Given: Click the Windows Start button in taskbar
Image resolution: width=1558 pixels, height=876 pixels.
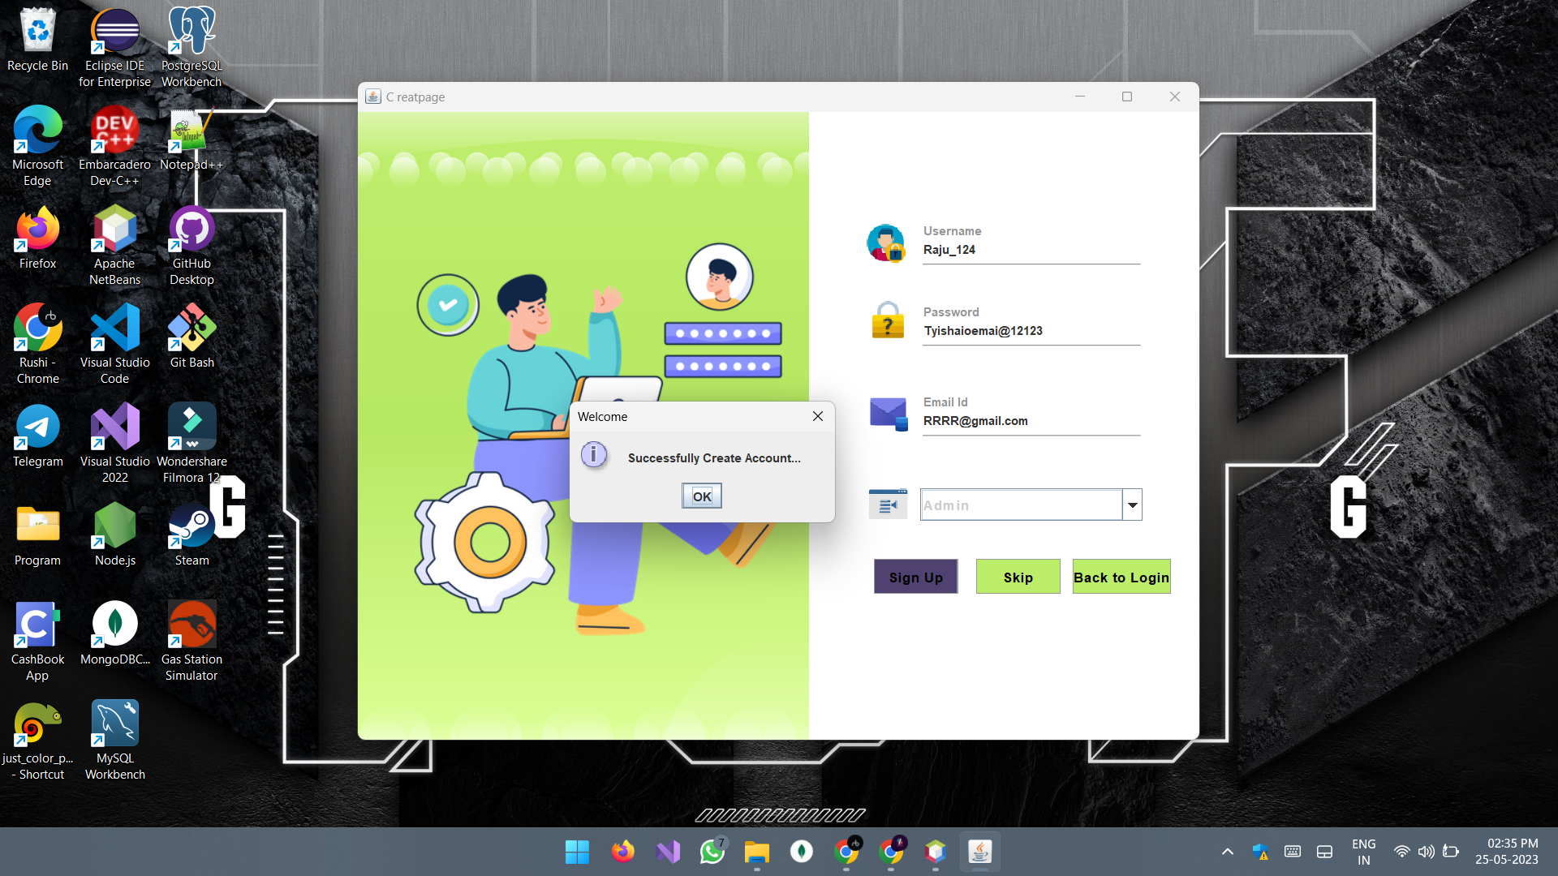Looking at the screenshot, I should pyautogui.click(x=577, y=852).
